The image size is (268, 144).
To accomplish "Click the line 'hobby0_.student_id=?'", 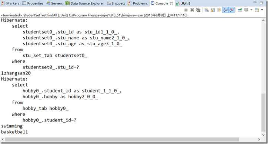I will 50,120.
